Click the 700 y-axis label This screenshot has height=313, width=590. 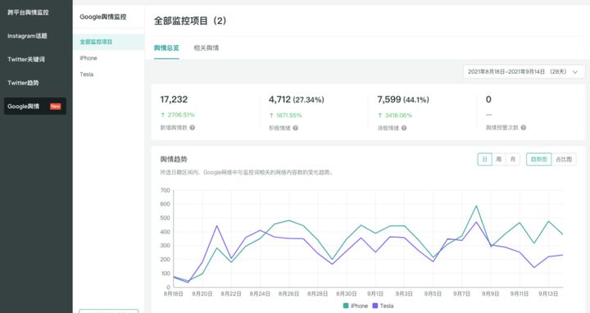[166, 190]
